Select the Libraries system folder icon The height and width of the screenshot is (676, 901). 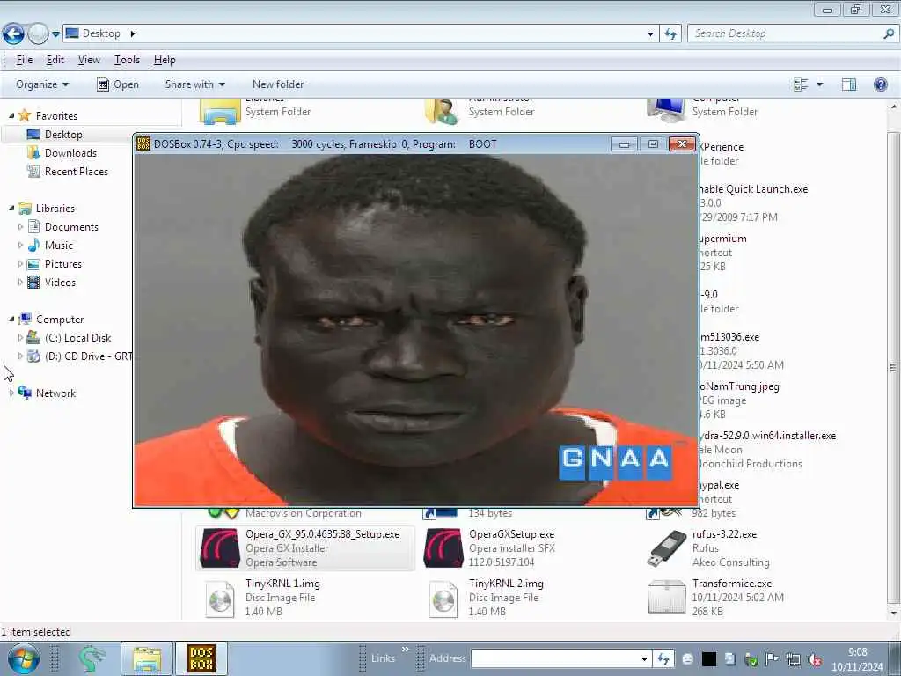[x=220, y=111]
